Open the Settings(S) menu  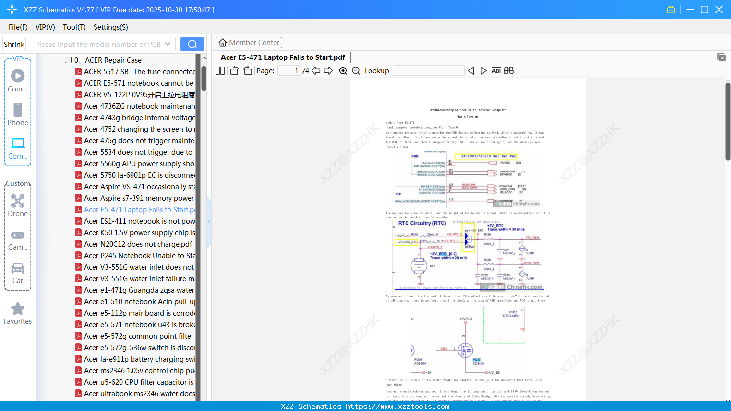(111, 27)
